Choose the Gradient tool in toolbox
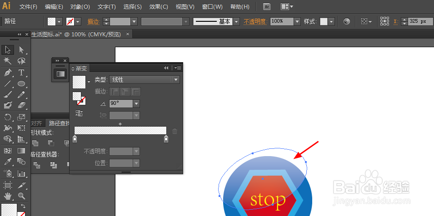 [x=21, y=151]
